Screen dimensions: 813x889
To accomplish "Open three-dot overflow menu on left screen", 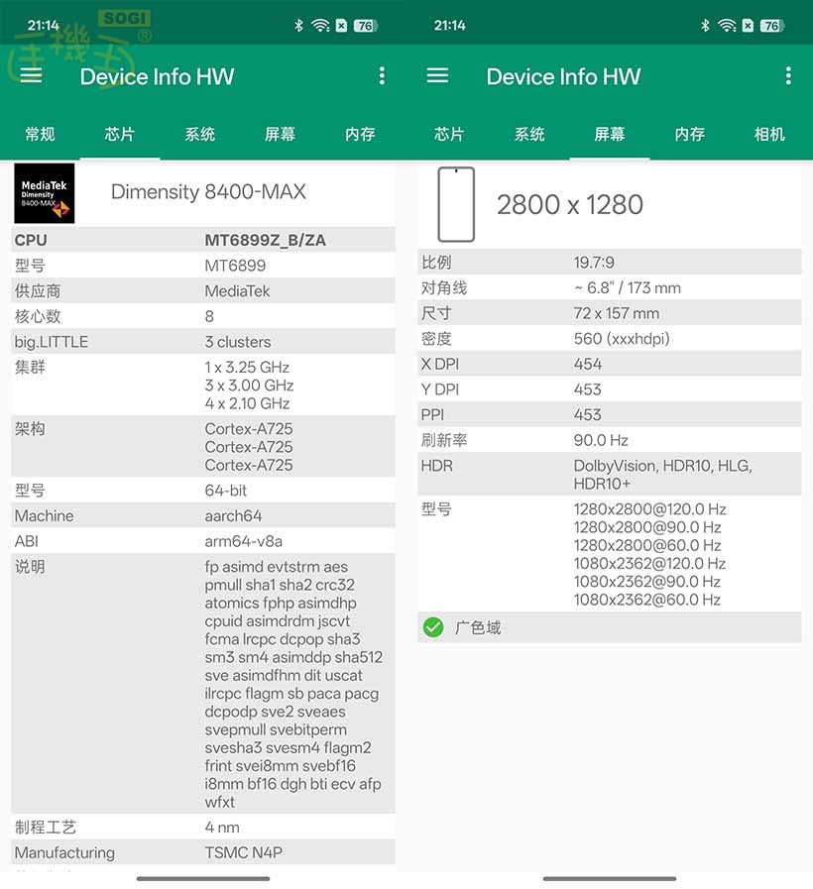I will point(382,75).
